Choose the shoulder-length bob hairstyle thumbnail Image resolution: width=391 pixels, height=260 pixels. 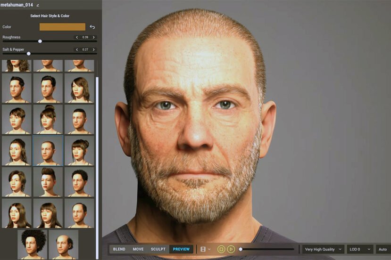(79, 88)
